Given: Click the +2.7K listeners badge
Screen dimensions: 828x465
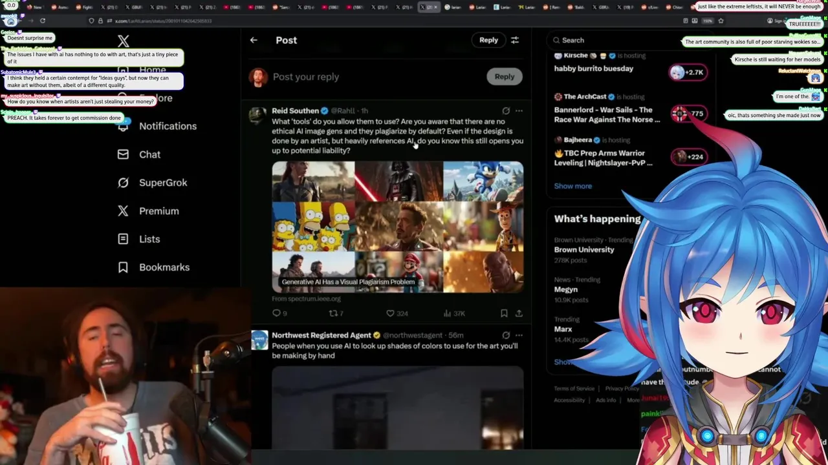Looking at the screenshot, I should [x=688, y=72].
